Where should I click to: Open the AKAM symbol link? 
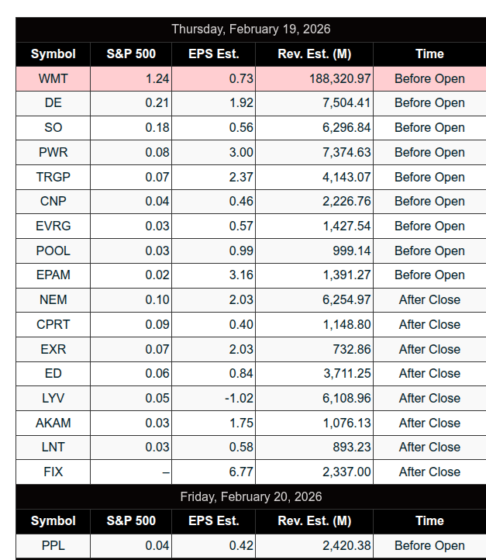point(53,423)
